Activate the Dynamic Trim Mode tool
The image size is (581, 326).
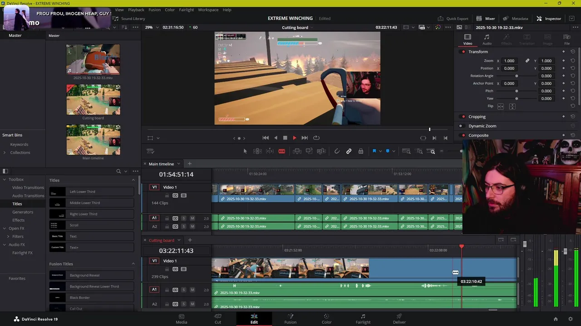point(270,151)
